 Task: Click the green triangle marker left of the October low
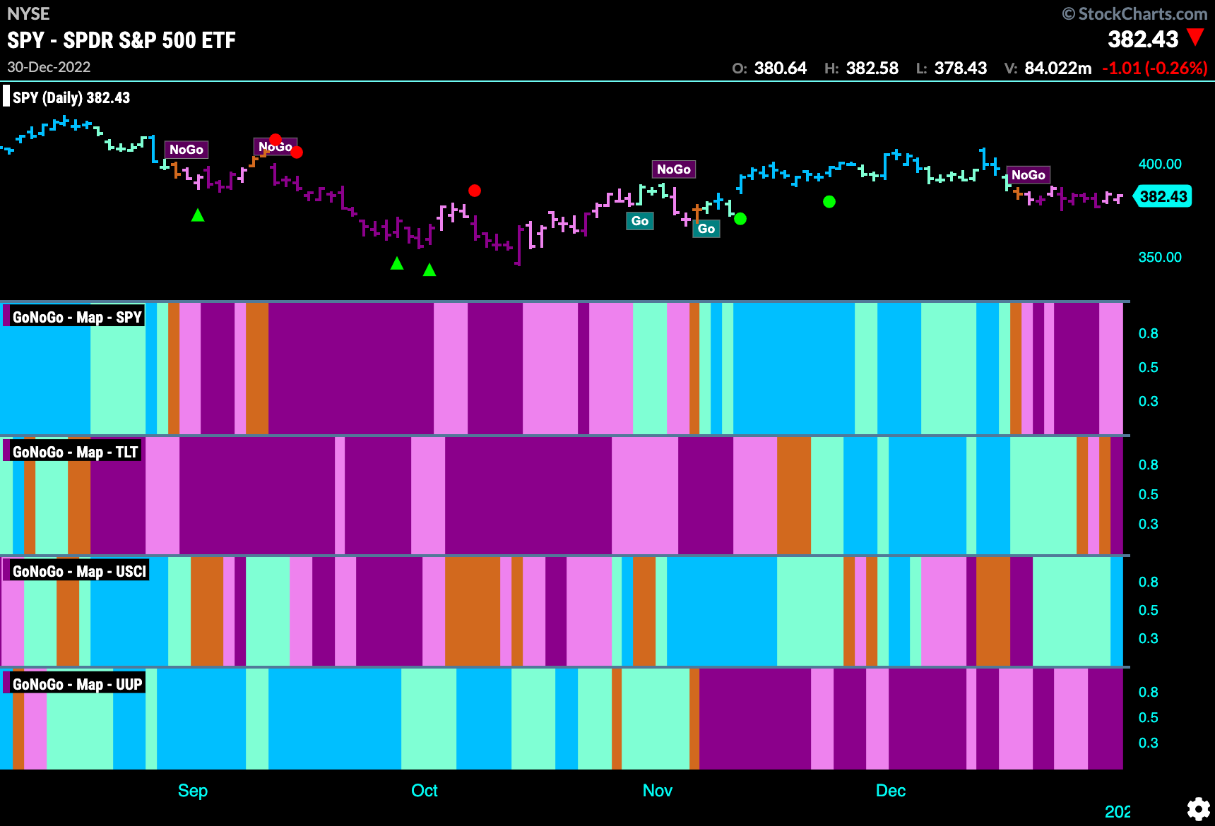[x=397, y=263]
